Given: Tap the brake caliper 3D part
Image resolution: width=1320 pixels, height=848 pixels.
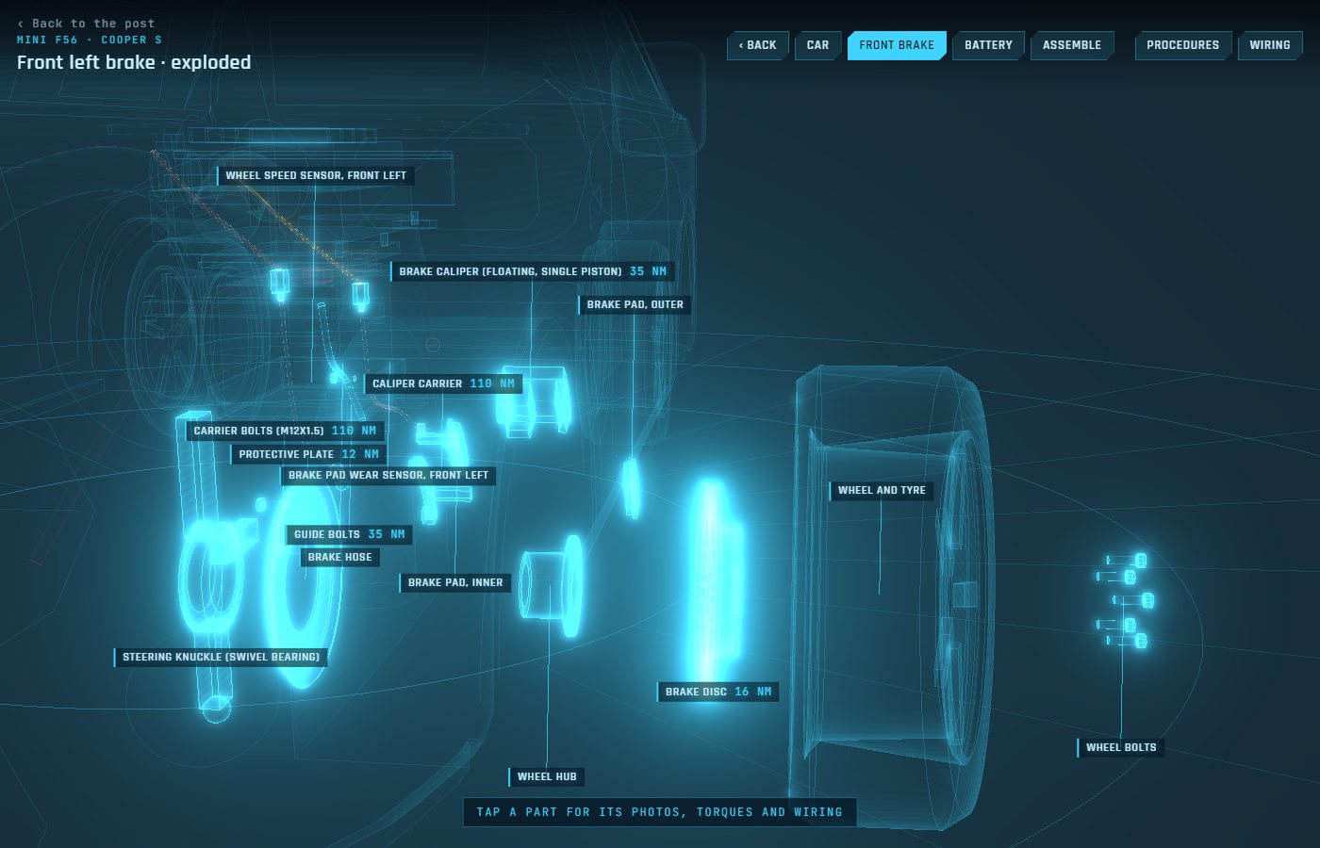Looking at the screenshot, I should coord(534,400).
